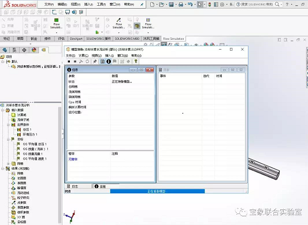Select the 日志 tab at solver bottom
This screenshot has height=225, width=308.
78,186
